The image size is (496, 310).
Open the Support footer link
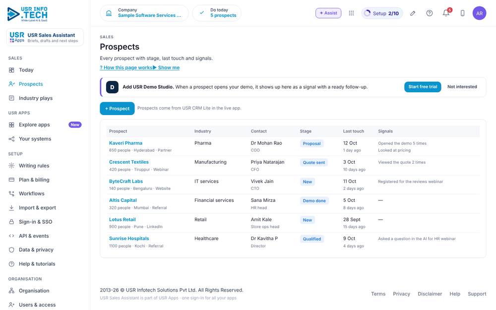click(477, 294)
